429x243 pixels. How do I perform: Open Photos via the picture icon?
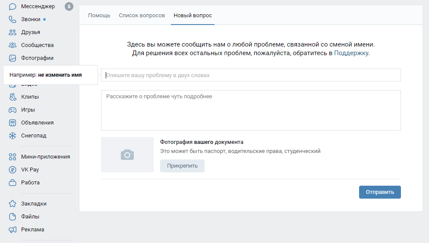(13, 58)
